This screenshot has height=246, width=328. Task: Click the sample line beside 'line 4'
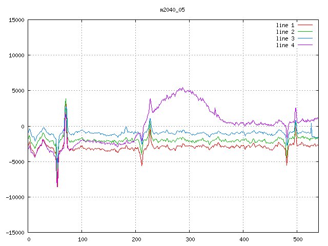point(305,45)
